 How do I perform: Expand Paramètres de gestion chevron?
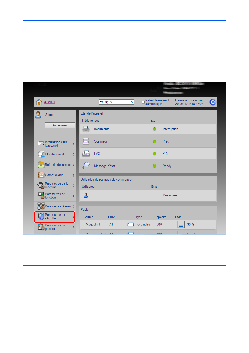(73, 227)
